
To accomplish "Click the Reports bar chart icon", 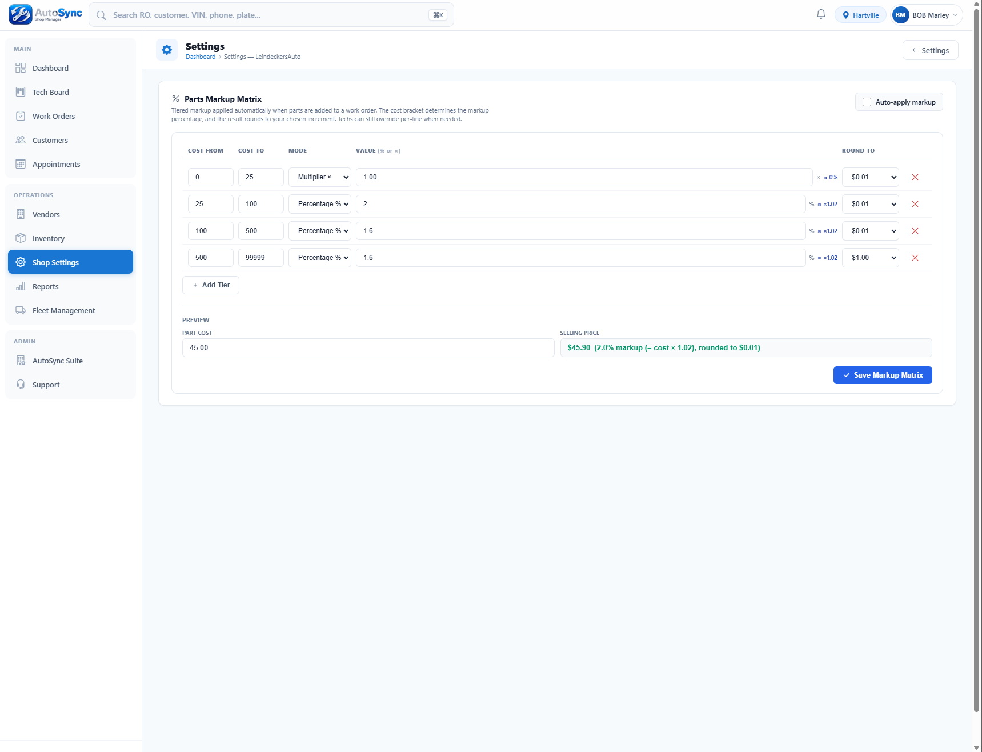I will pyautogui.click(x=21, y=286).
